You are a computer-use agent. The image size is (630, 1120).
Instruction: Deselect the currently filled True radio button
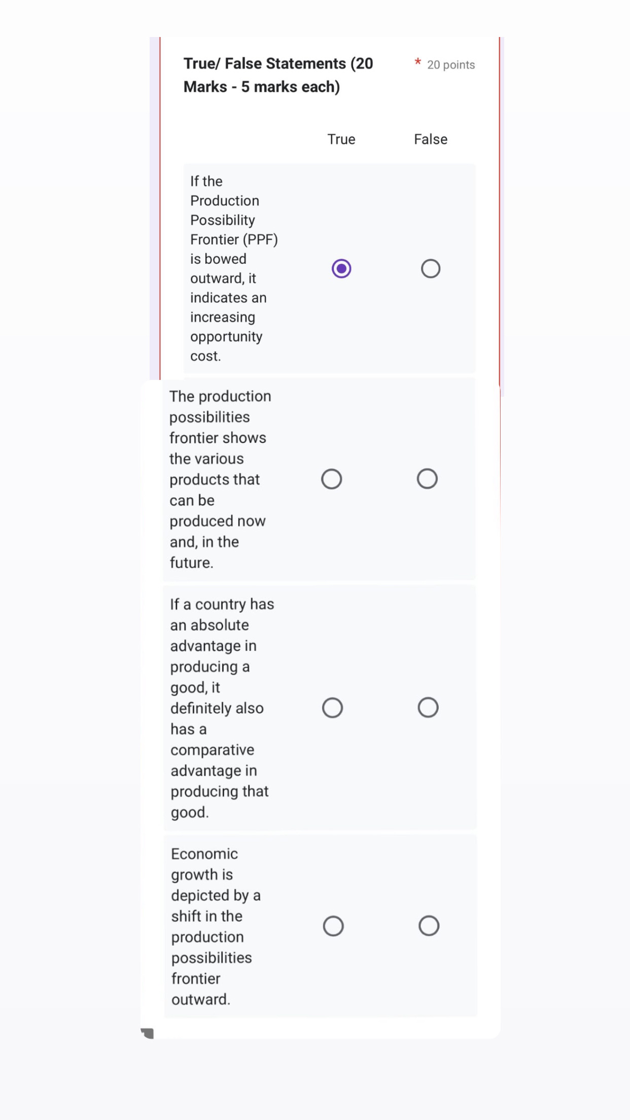pos(341,268)
